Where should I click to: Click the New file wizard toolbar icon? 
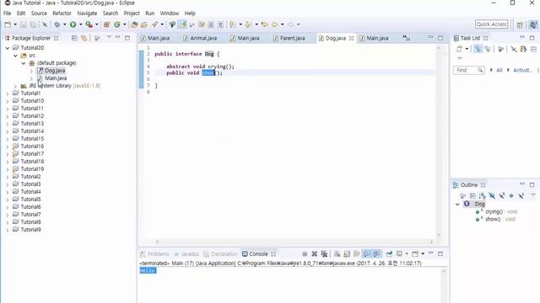tap(8, 24)
